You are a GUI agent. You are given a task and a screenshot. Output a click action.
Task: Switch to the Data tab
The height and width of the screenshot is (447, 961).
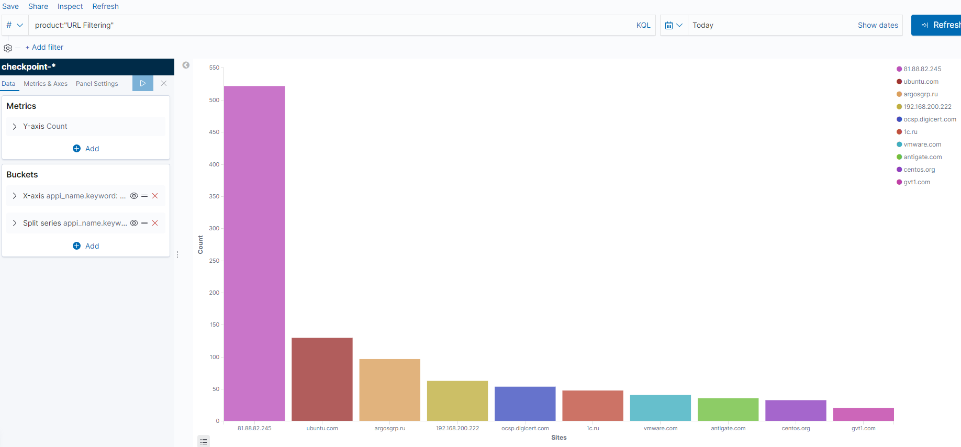8,84
